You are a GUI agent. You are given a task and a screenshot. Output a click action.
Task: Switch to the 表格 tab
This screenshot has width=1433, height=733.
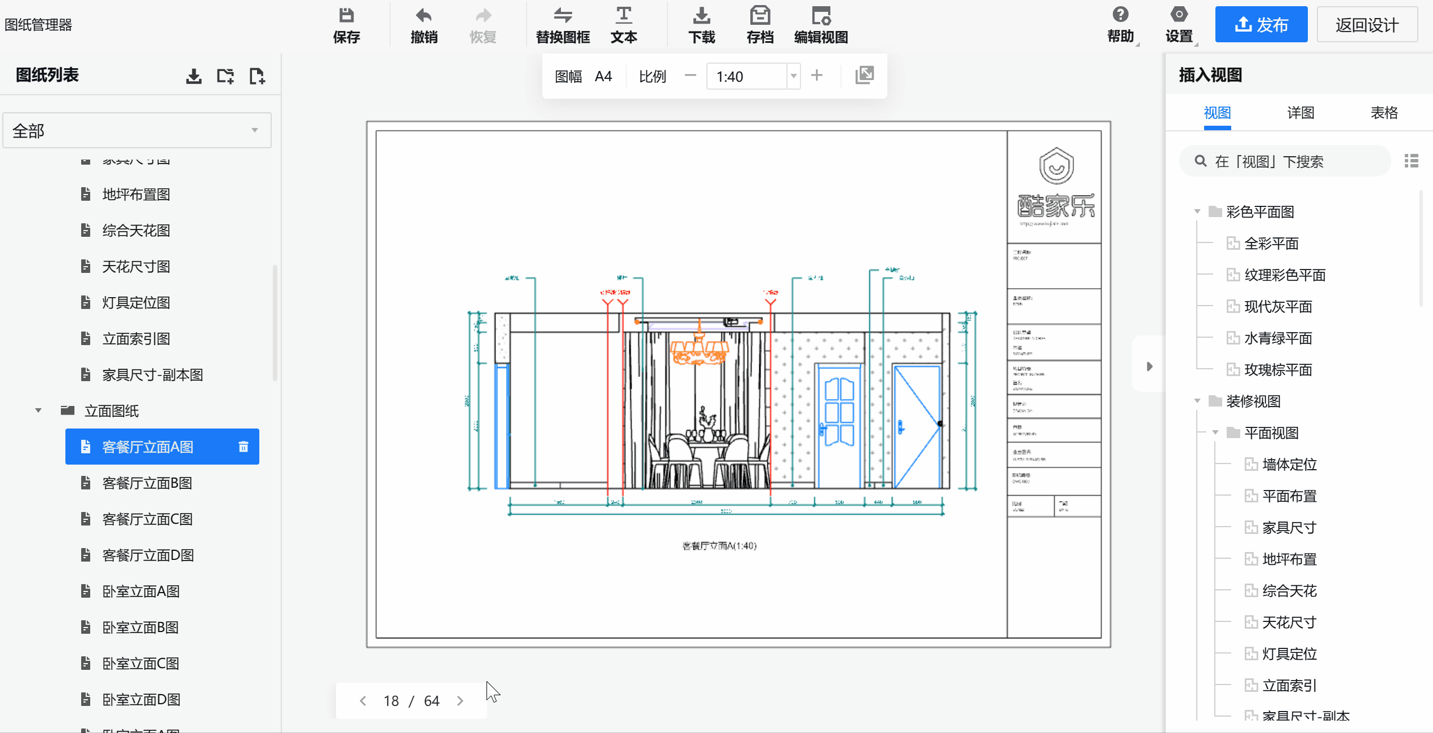click(x=1384, y=113)
